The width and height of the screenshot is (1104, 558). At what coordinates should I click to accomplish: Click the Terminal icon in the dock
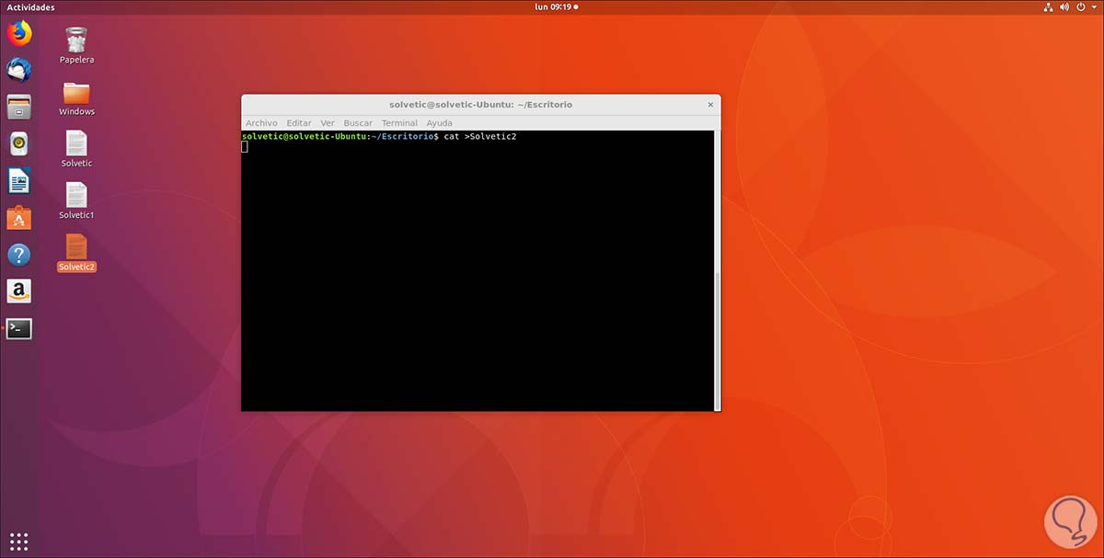(x=18, y=328)
